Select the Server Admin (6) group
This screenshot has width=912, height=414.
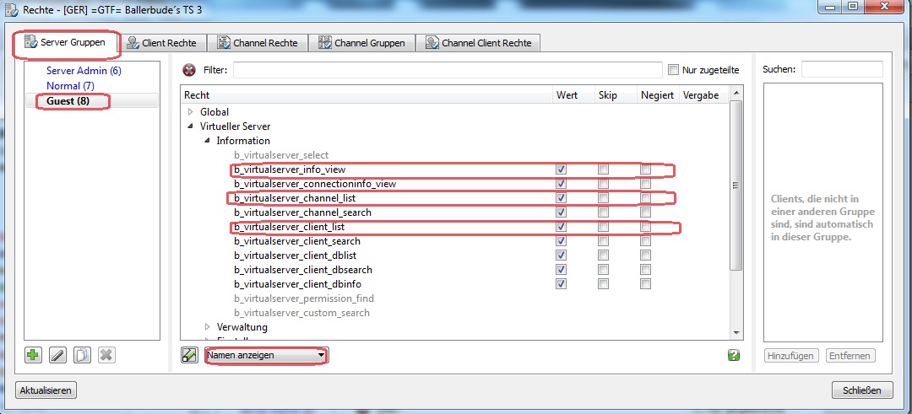tap(84, 71)
